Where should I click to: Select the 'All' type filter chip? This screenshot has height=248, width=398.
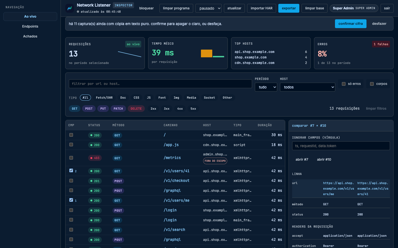point(85,98)
